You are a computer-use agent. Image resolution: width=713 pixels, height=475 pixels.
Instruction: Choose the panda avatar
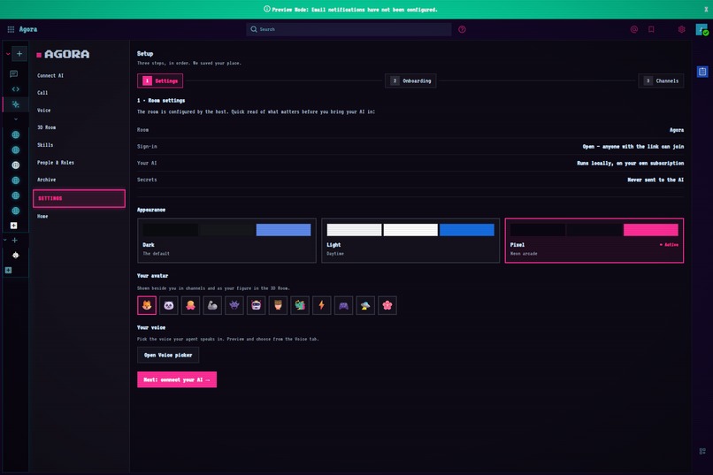tap(168, 305)
